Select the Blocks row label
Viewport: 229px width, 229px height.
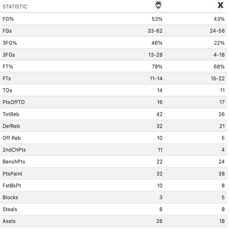[10, 198]
